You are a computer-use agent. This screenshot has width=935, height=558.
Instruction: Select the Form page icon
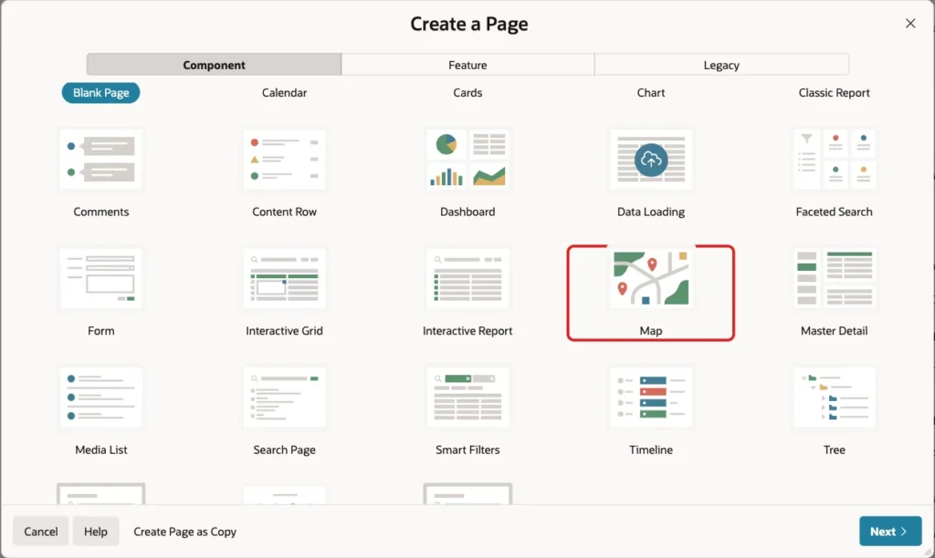[x=100, y=278]
